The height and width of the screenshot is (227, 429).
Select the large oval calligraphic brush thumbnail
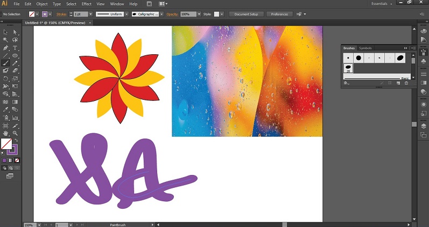pyautogui.click(x=400, y=57)
